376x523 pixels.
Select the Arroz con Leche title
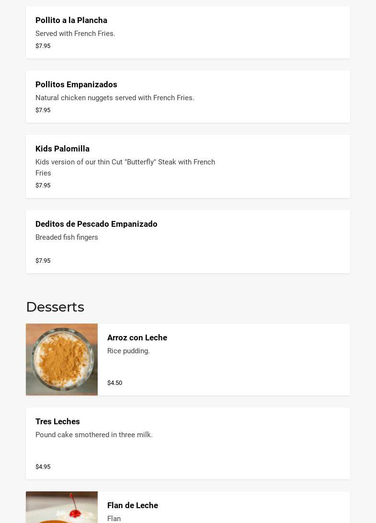tap(137, 337)
